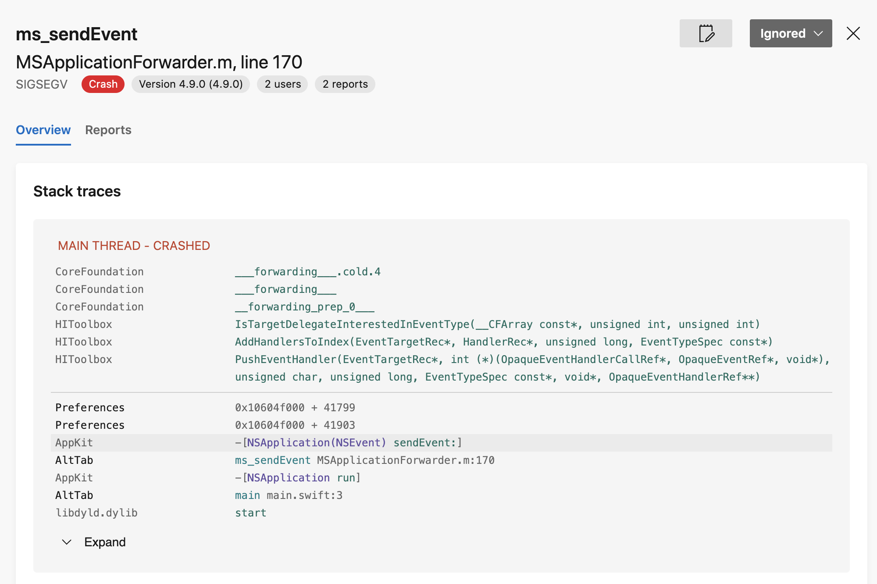
Task: Switch to the Reports tab
Action: click(108, 130)
